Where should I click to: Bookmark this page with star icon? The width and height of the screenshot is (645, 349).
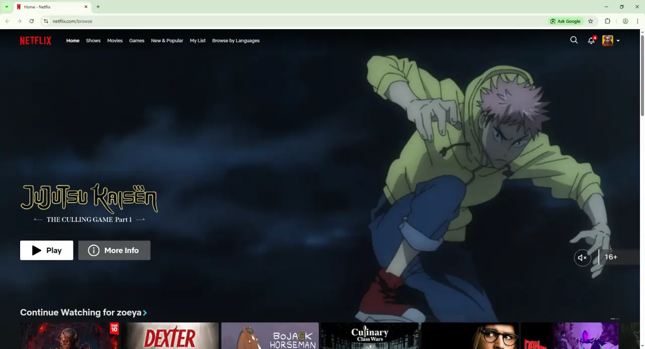pyautogui.click(x=591, y=21)
